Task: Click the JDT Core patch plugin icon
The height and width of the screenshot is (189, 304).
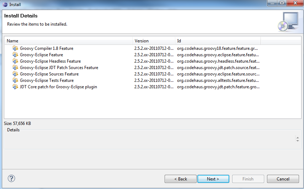Action: tap(15, 87)
